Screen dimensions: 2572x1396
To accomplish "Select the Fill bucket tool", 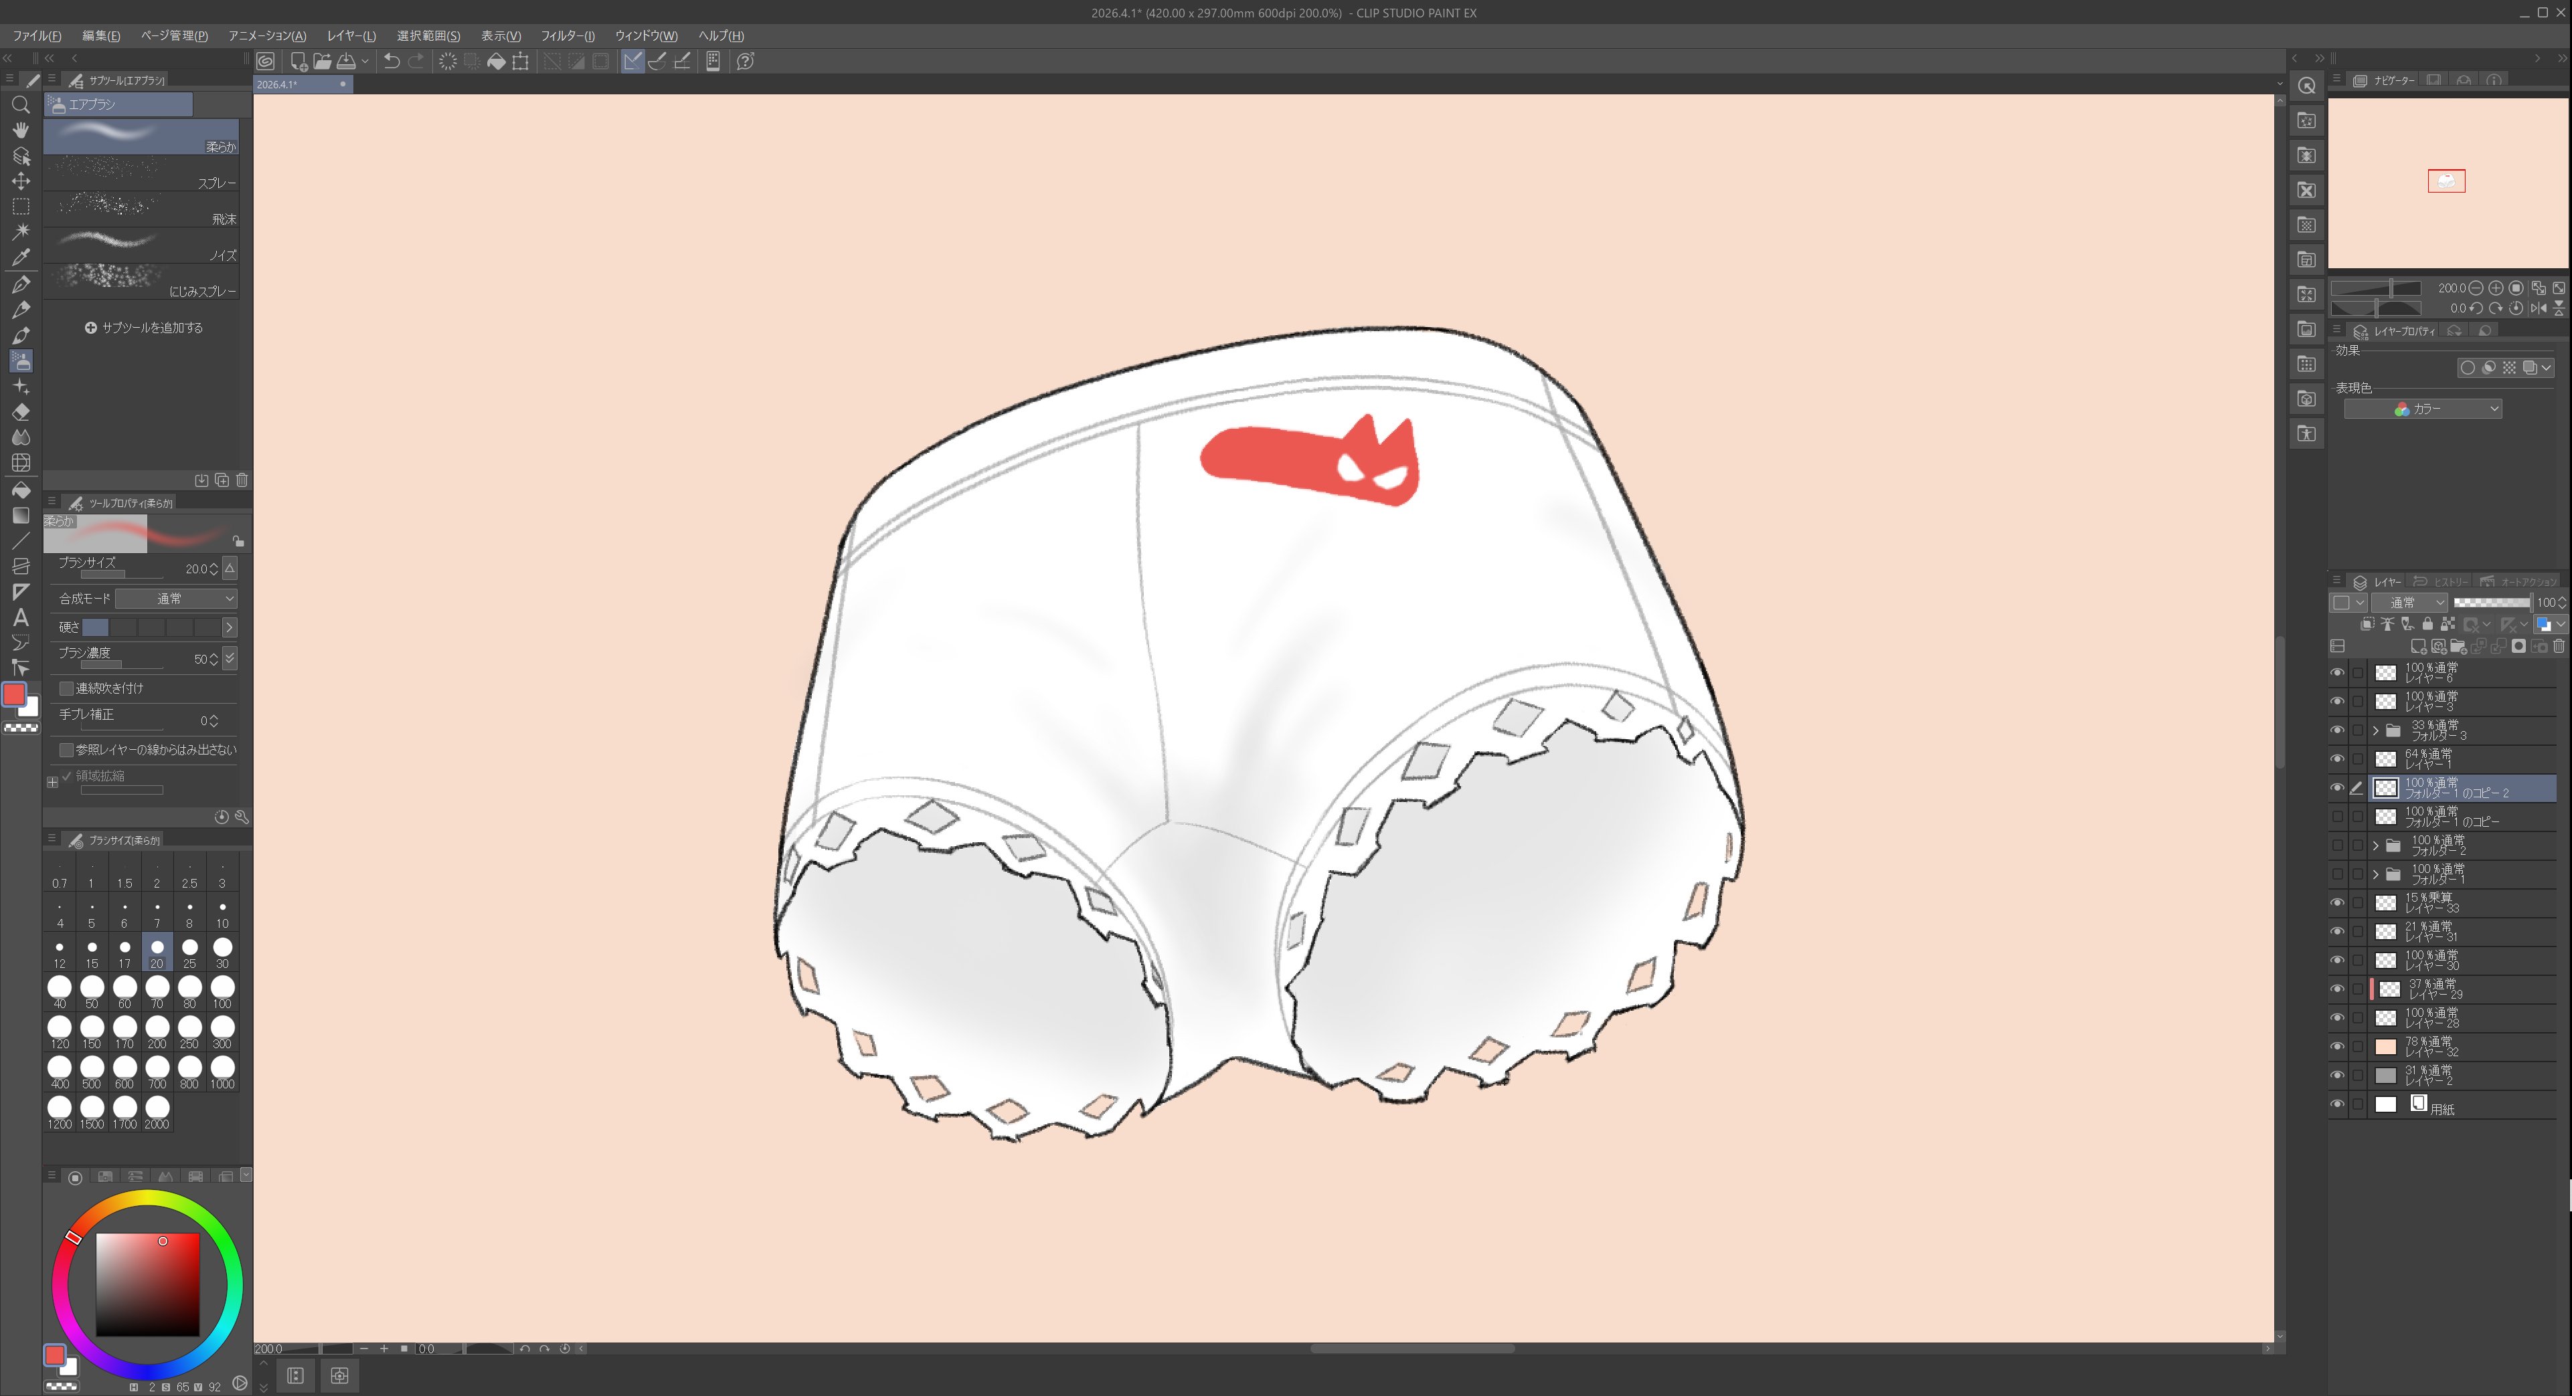I will point(21,490).
